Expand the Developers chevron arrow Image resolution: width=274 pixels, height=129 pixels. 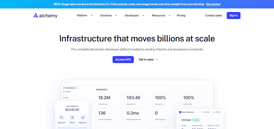coord(143,15)
